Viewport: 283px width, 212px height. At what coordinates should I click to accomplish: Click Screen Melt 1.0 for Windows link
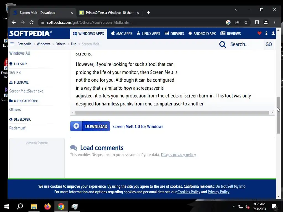(x=138, y=126)
